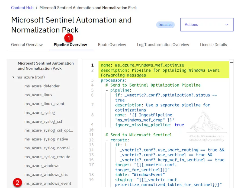This screenshot has width=244, height=188.
Task: Click the breadcrumb text Microsoft Sentinel Automation and Normalization Pack
Action: click(x=88, y=8)
